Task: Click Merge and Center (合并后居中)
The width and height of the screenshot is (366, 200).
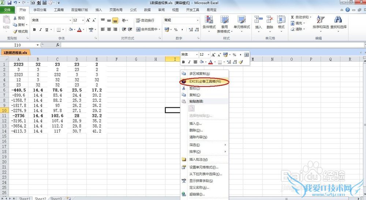Action: point(147,29)
